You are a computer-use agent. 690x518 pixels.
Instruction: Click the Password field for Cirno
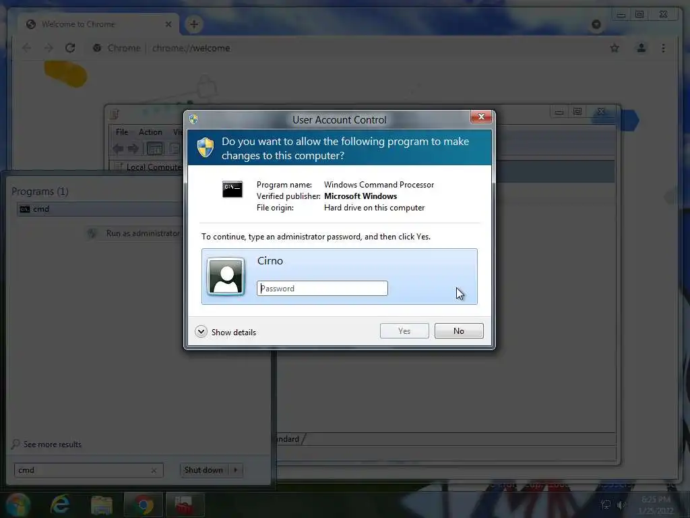point(322,289)
